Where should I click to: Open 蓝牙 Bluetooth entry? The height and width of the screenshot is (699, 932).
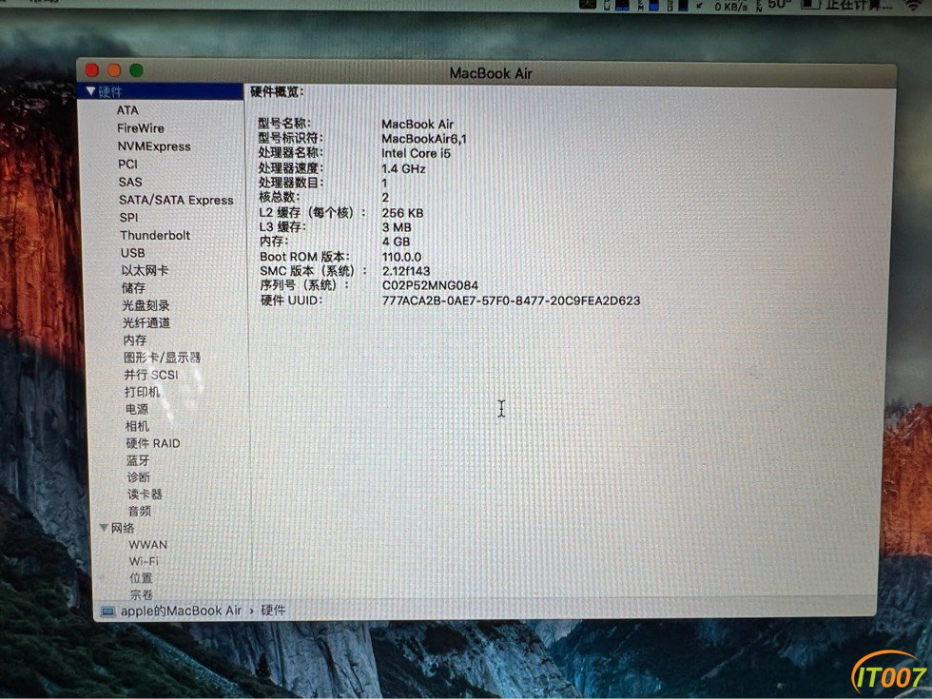pos(139,460)
